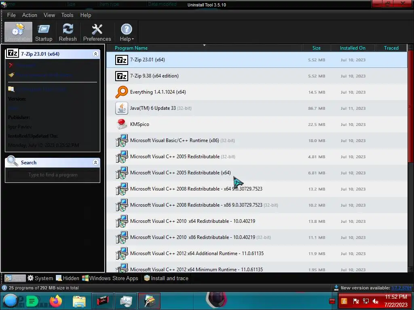414x310 pixels.
Task: Click the 7z logo in the details header
Action: coord(13,53)
